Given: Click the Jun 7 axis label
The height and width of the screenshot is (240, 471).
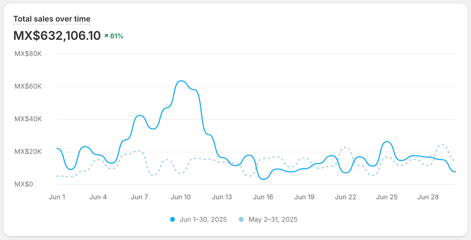Looking at the screenshot, I should pos(139,197).
